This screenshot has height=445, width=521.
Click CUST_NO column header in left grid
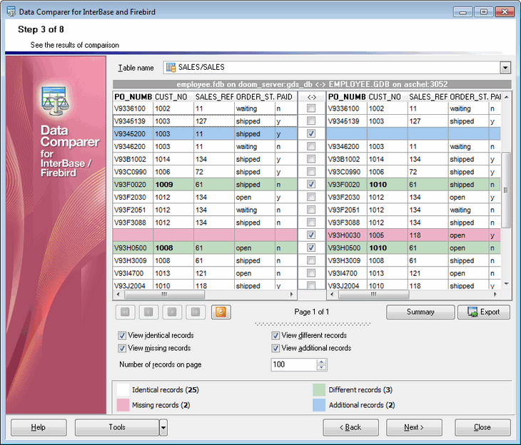(173, 97)
